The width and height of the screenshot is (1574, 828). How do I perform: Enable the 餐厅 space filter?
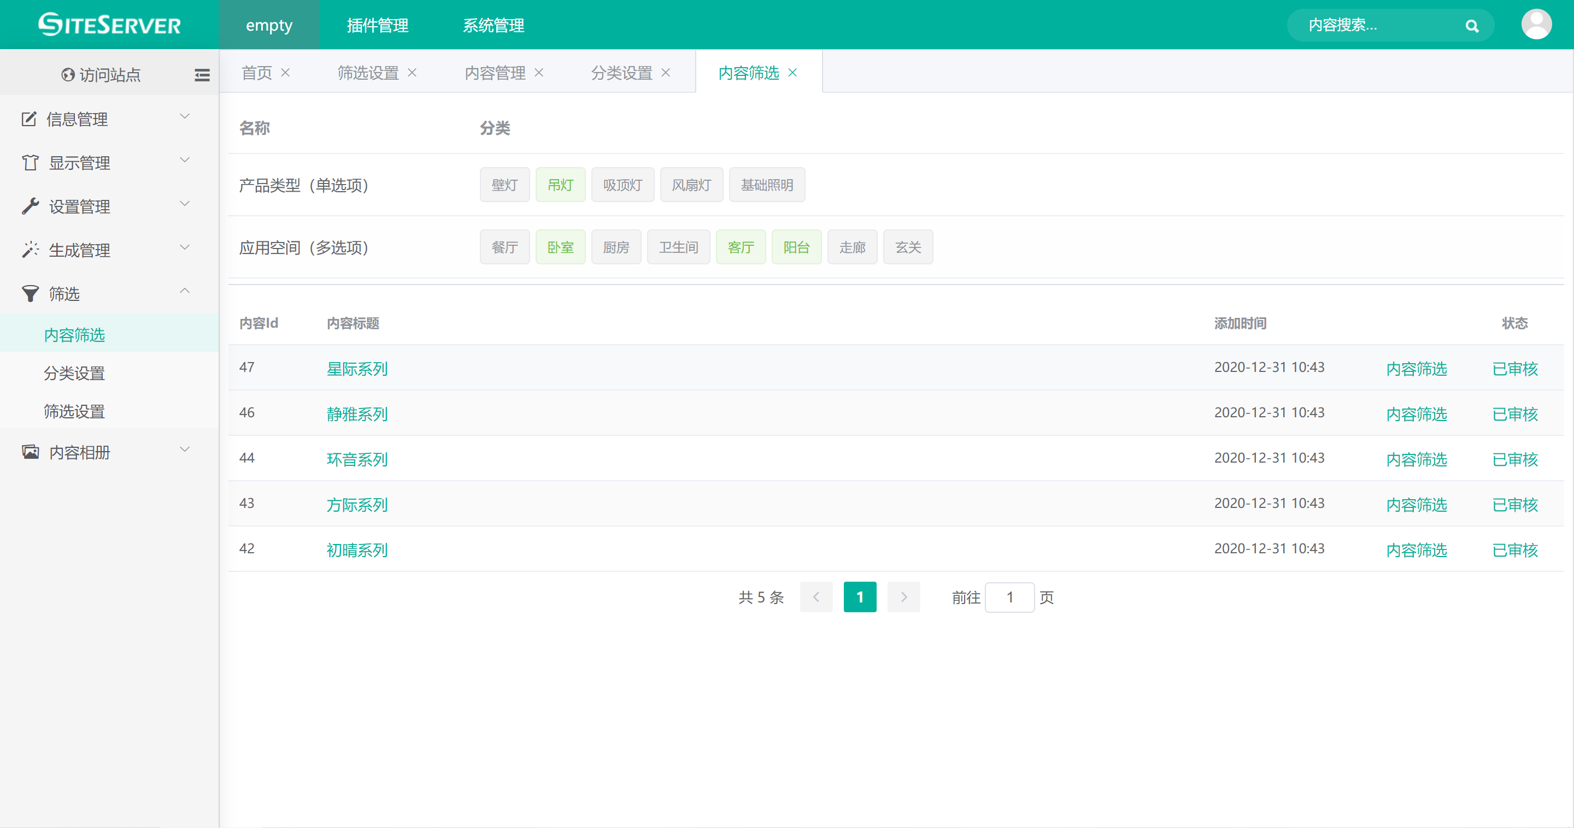504,247
